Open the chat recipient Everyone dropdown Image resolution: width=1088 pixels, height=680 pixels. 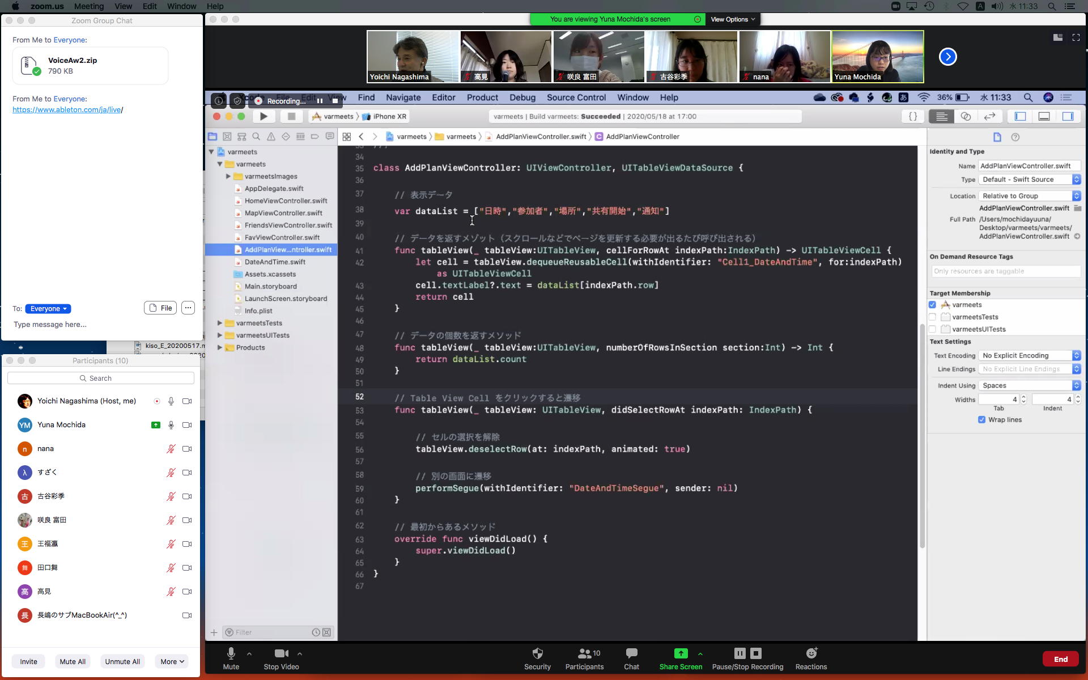pyautogui.click(x=48, y=309)
